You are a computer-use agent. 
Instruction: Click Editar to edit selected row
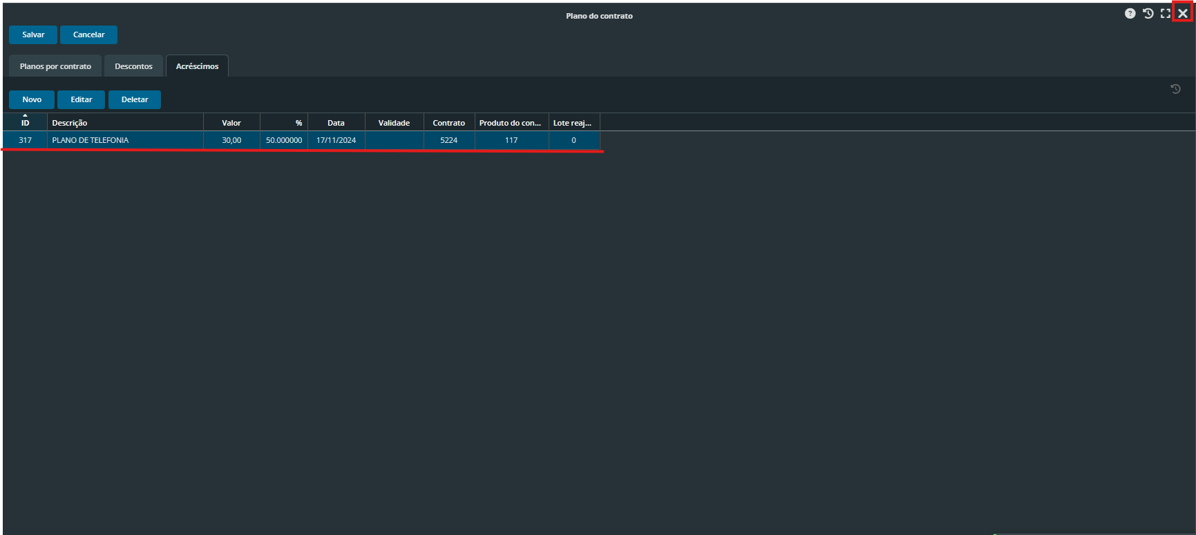point(81,99)
